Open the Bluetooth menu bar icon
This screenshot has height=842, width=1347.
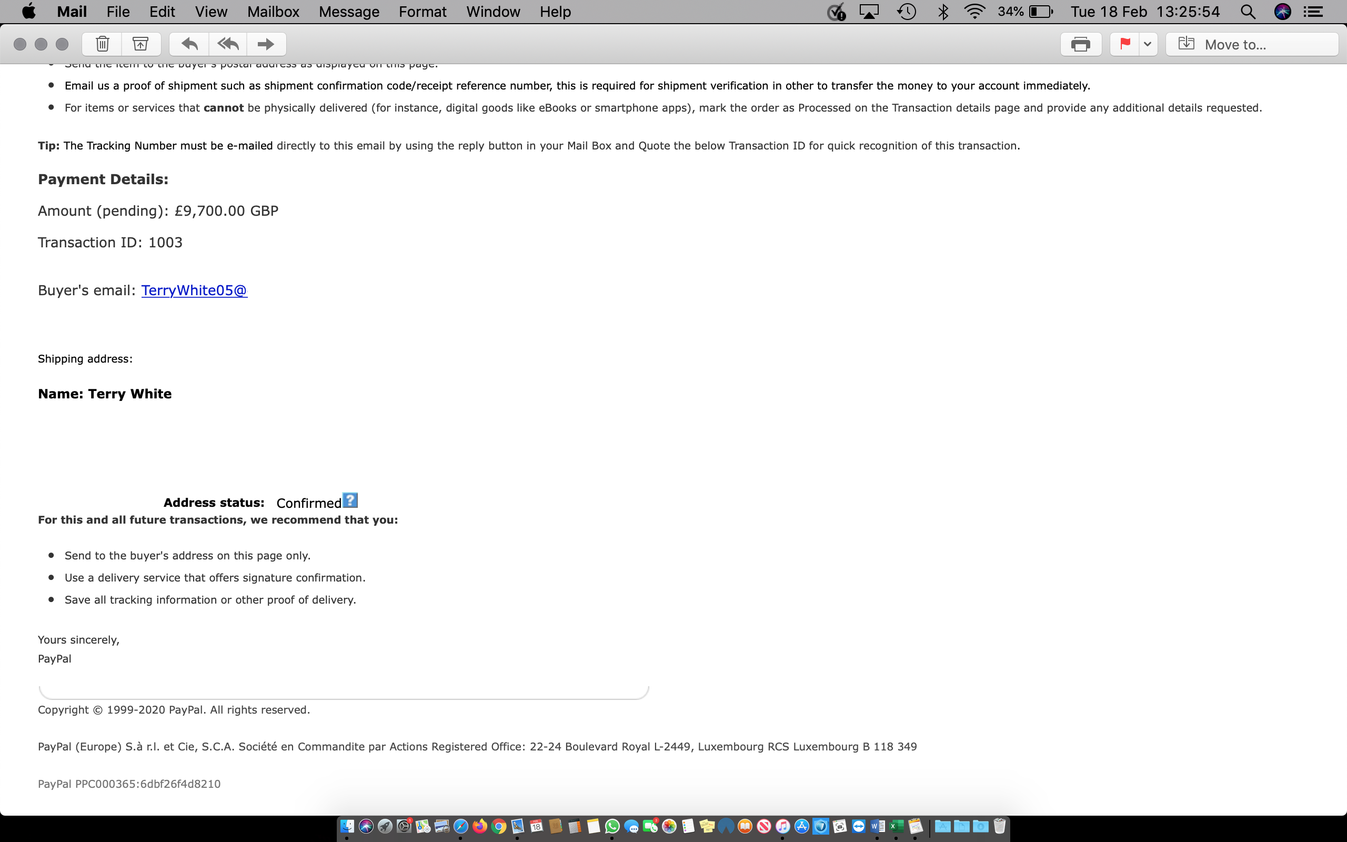[x=943, y=12]
